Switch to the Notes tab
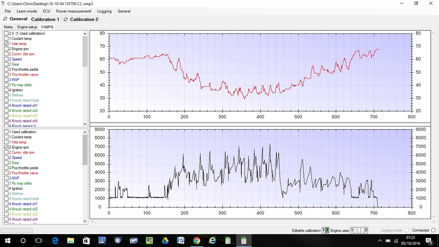Screen dimensions: 439x247 coord(8,27)
